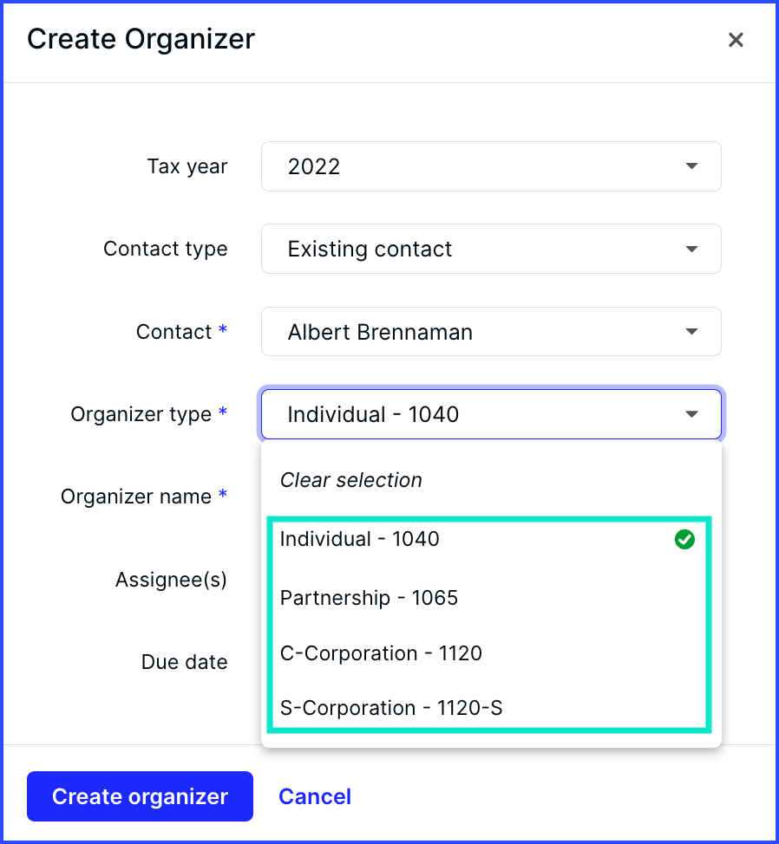
Task: Choose Clear selection in the list
Action: pyautogui.click(x=351, y=480)
